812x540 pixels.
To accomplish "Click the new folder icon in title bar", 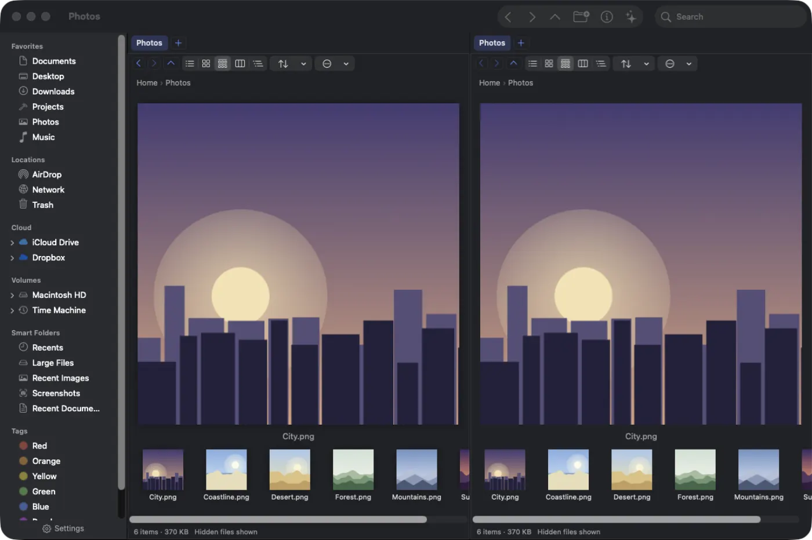I will click(581, 17).
